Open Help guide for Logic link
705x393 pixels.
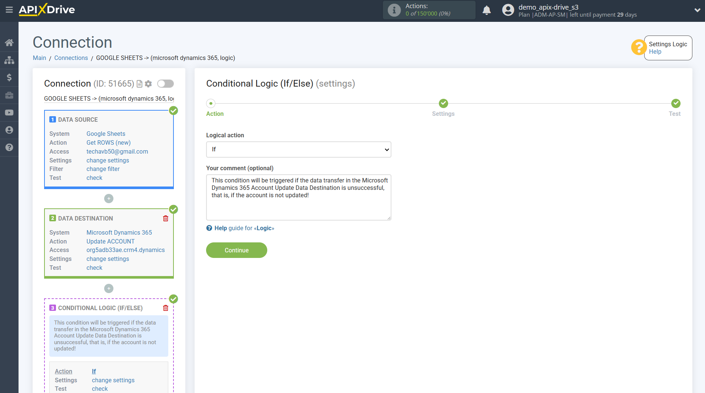pos(244,228)
